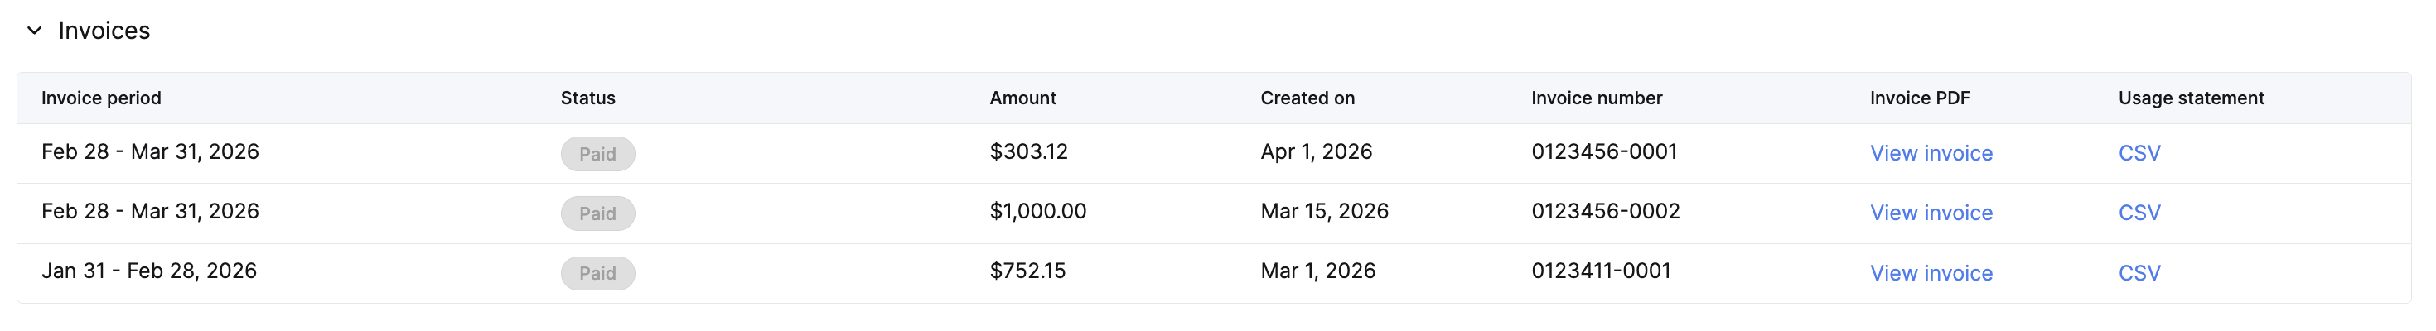Click the Created on column header
Screen dimensions: 2436x331
point(1307,98)
